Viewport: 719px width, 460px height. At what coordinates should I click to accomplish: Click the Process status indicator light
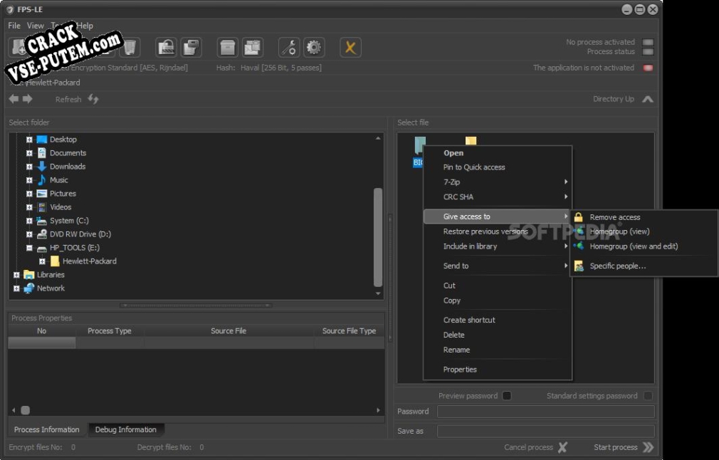click(x=648, y=52)
